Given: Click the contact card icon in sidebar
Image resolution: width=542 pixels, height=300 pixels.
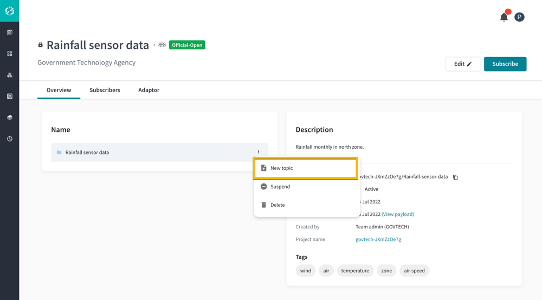Looking at the screenshot, I should pyautogui.click(x=10, y=96).
